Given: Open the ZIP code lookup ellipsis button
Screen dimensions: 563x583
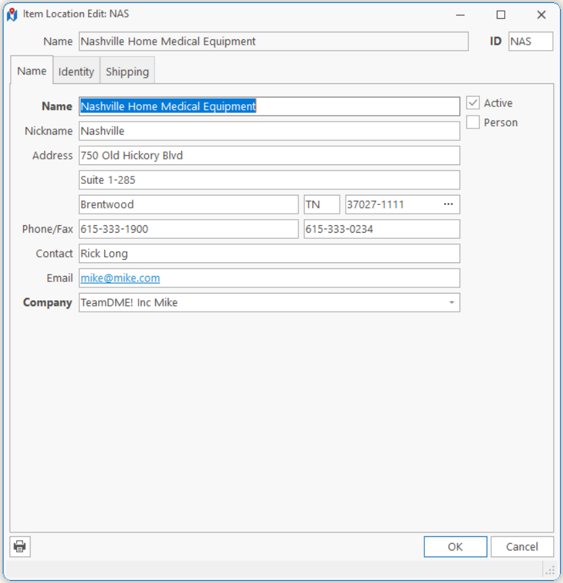Looking at the screenshot, I should (x=448, y=204).
